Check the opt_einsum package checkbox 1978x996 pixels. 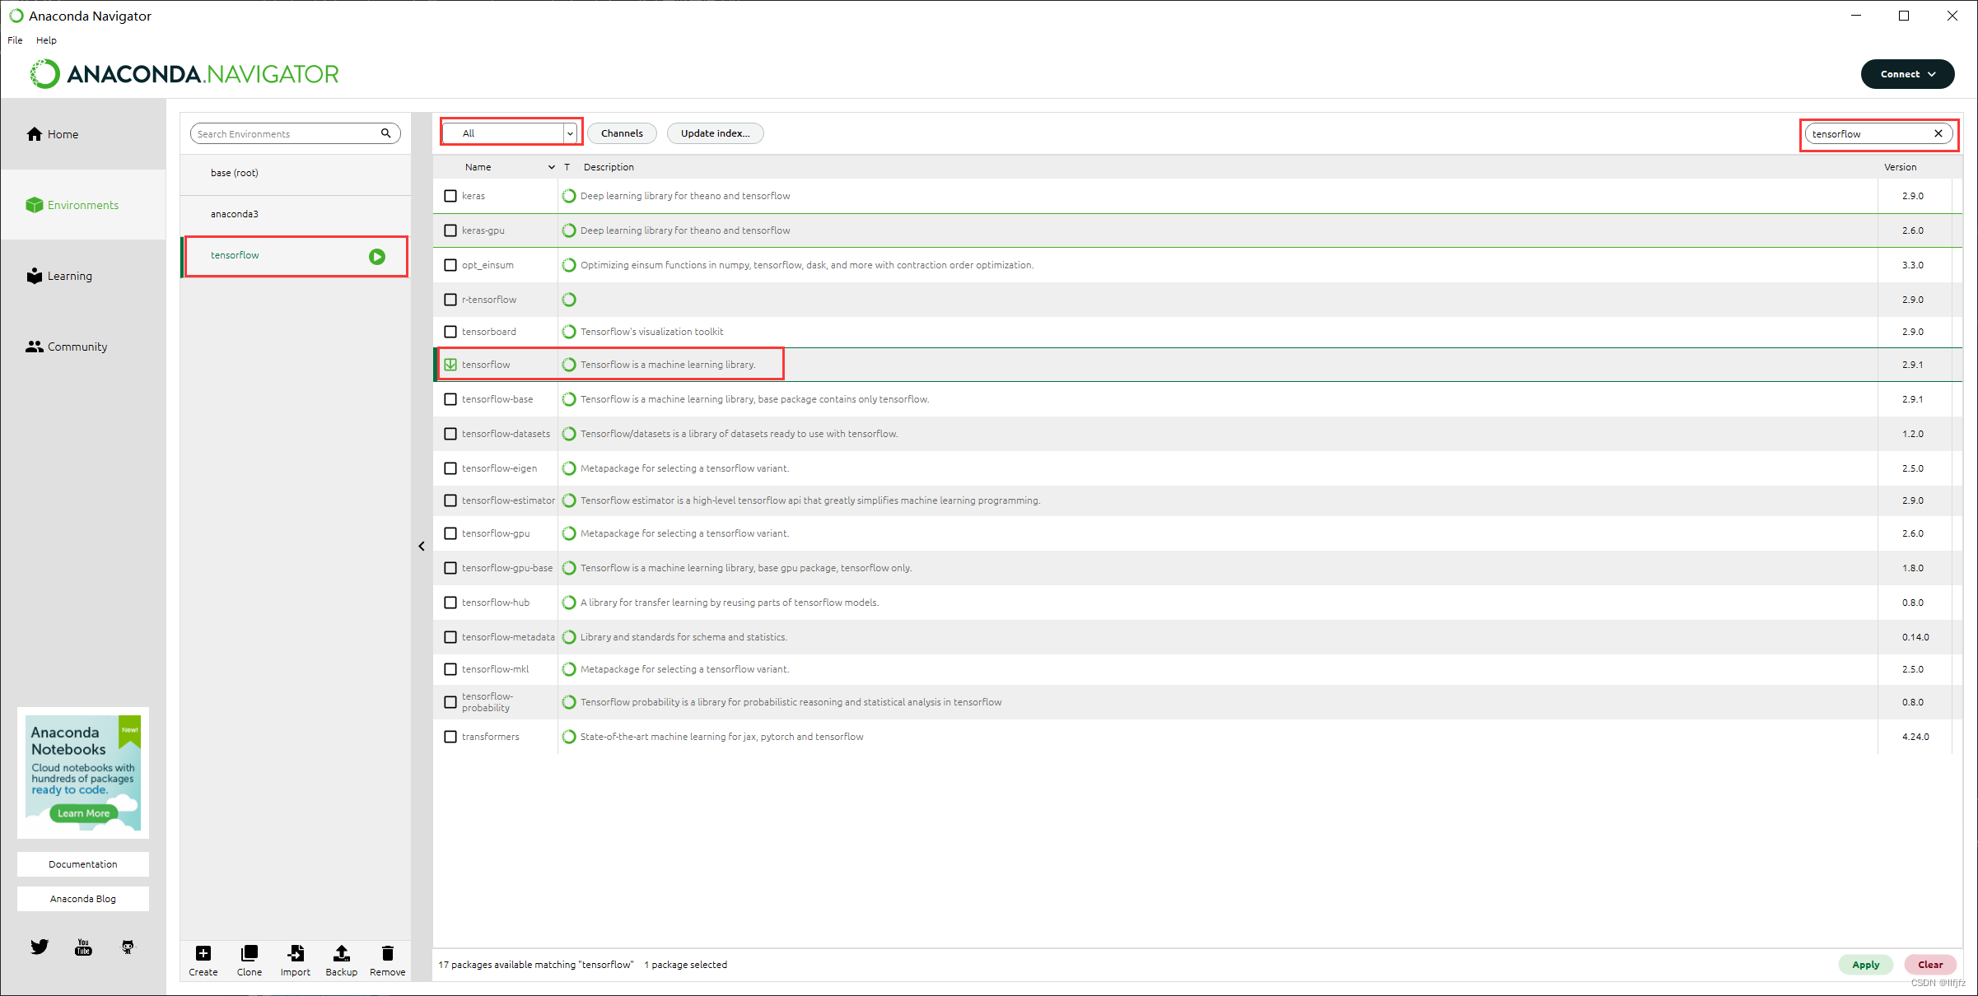[450, 265]
